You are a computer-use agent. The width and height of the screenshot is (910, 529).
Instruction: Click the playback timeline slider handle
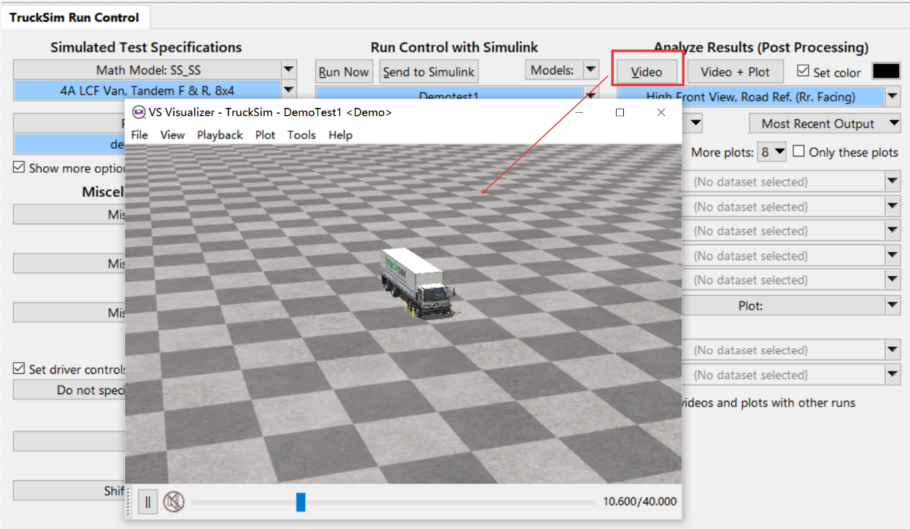(x=301, y=501)
